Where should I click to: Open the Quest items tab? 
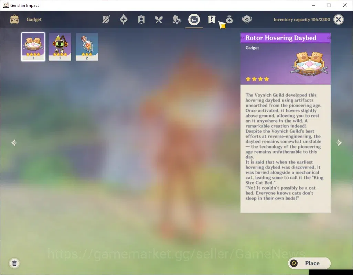pyautogui.click(x=212, y=20)
